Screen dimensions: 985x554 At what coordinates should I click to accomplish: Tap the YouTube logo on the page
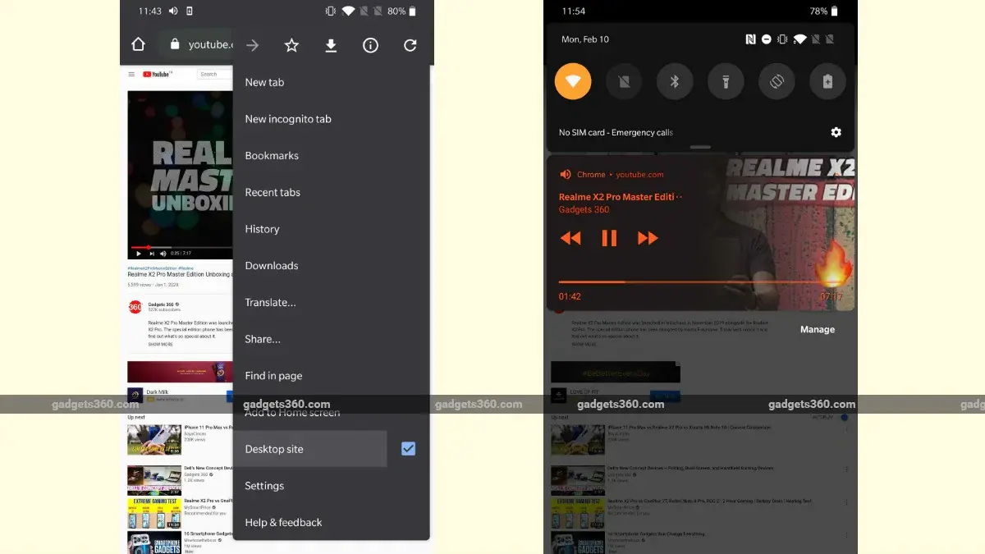click(157, 74)
